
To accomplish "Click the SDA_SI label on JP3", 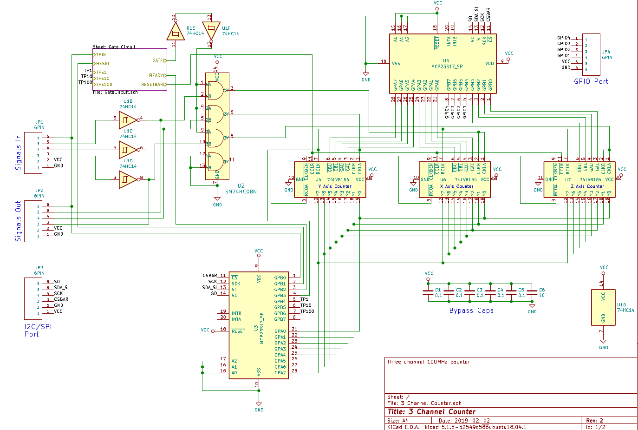I will point(61,287).
